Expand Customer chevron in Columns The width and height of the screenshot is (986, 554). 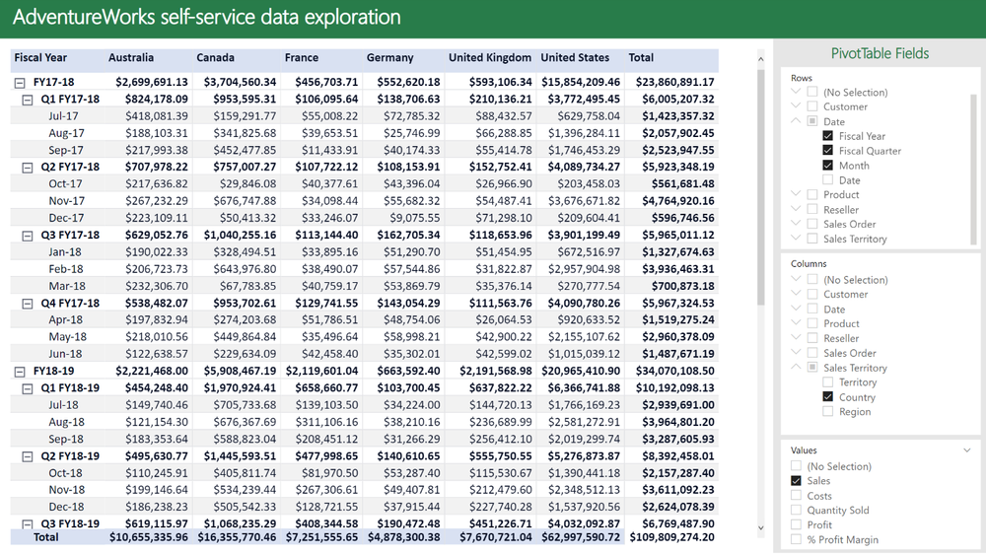pyautogui.click(x=796, y=293)
